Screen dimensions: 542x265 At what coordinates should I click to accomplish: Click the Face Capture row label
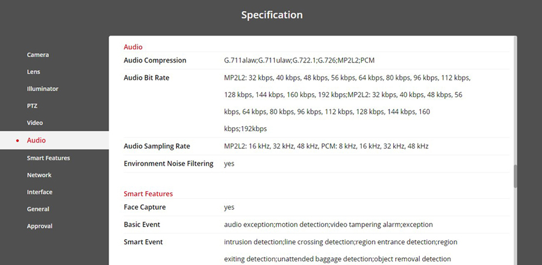[145, 207]
